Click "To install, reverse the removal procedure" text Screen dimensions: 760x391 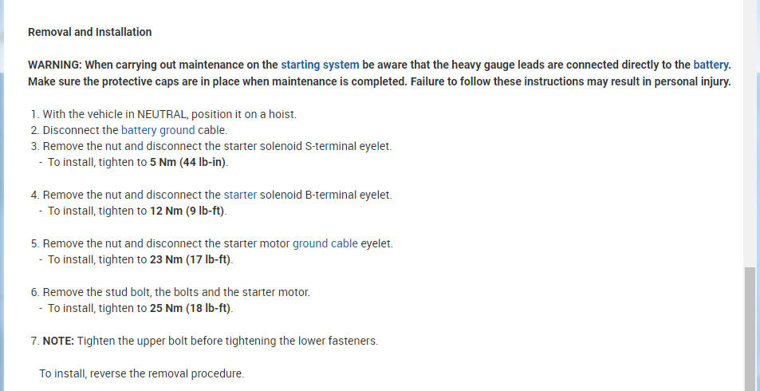141,373
